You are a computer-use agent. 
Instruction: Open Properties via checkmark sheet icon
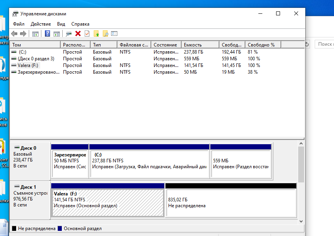point(87,33)
